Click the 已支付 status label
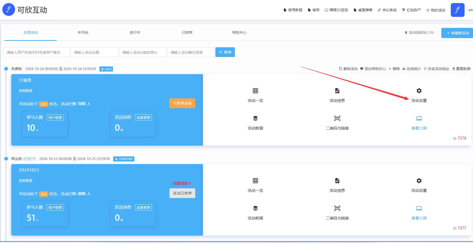Viewport: 473px width, 243px height. tap(29, 159)
